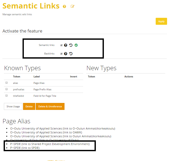The image size is (172, 161).
Task: Open P~SPDE link to Shared Project Development Environment
Action: 50,144
